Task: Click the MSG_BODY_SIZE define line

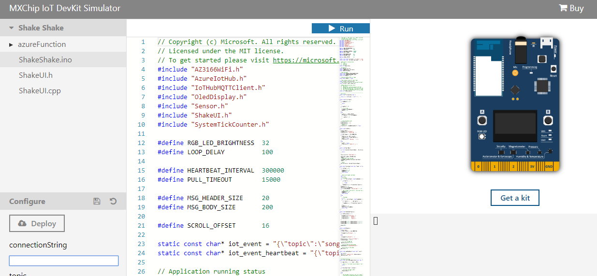Action: click(x=215, y=207)
